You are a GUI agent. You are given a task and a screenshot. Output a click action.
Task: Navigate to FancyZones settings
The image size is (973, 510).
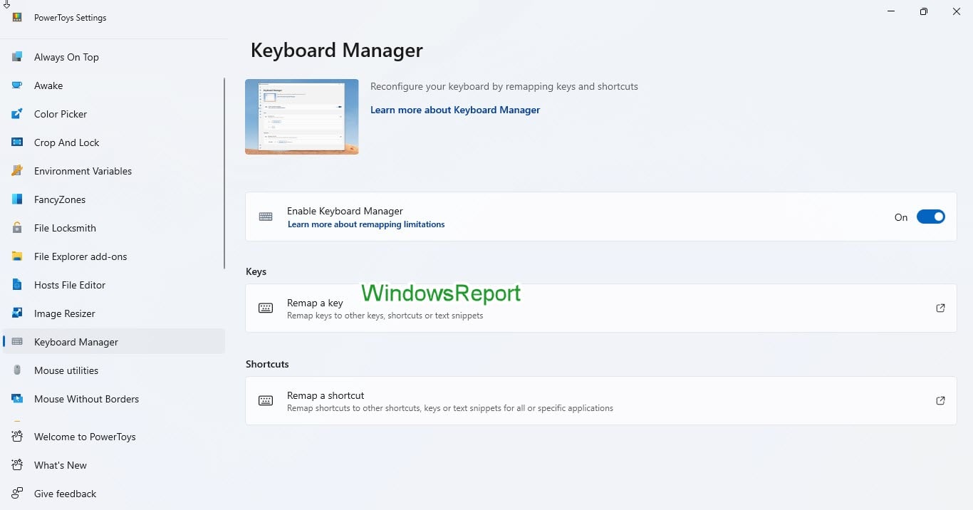(114, 199)
